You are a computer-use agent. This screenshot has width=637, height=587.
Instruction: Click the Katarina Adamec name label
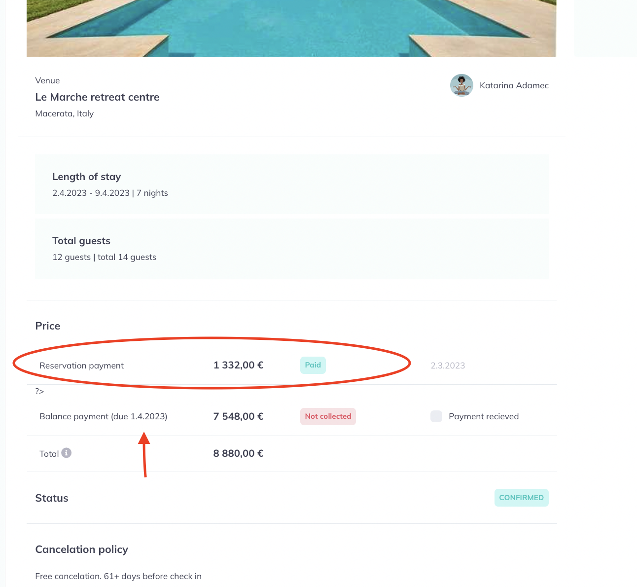(x=514, y=85)
